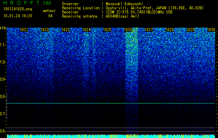The width and height of the screenshot is (218, 138).
Task: Click the bright cyan carrier line
Action: coord(111,103)
